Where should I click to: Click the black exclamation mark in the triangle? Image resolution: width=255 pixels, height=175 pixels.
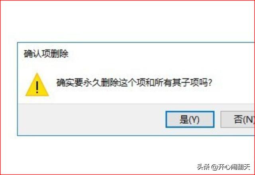coord(37,87)
